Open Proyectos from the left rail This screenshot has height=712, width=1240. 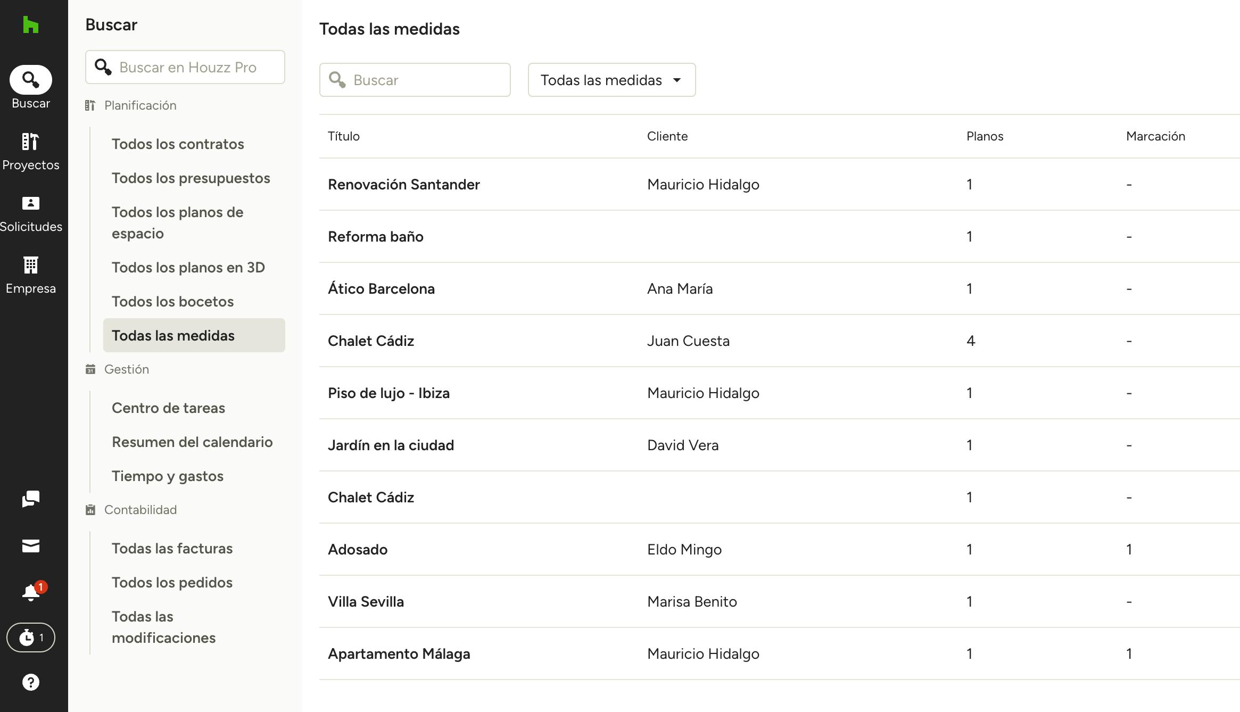30,152
